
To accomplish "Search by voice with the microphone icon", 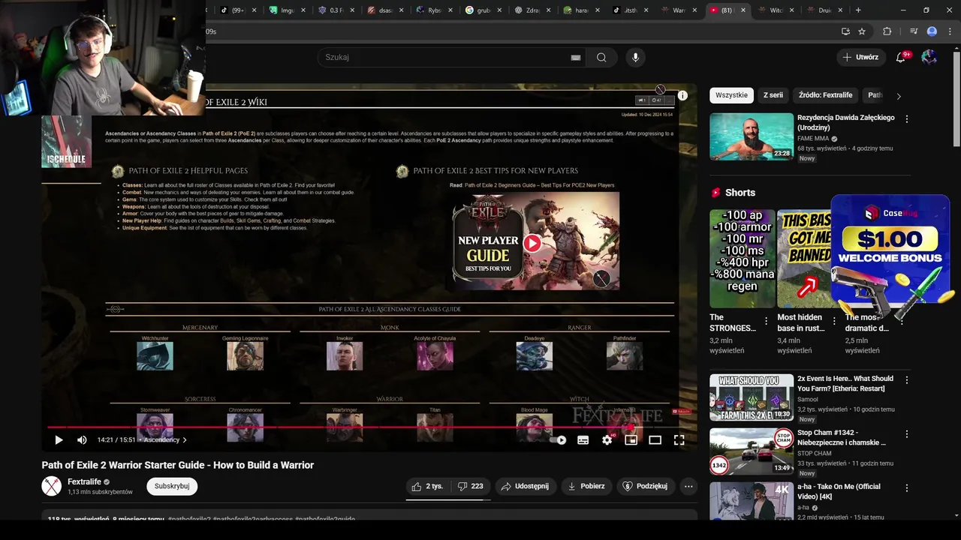I will [x=635, y=57].
